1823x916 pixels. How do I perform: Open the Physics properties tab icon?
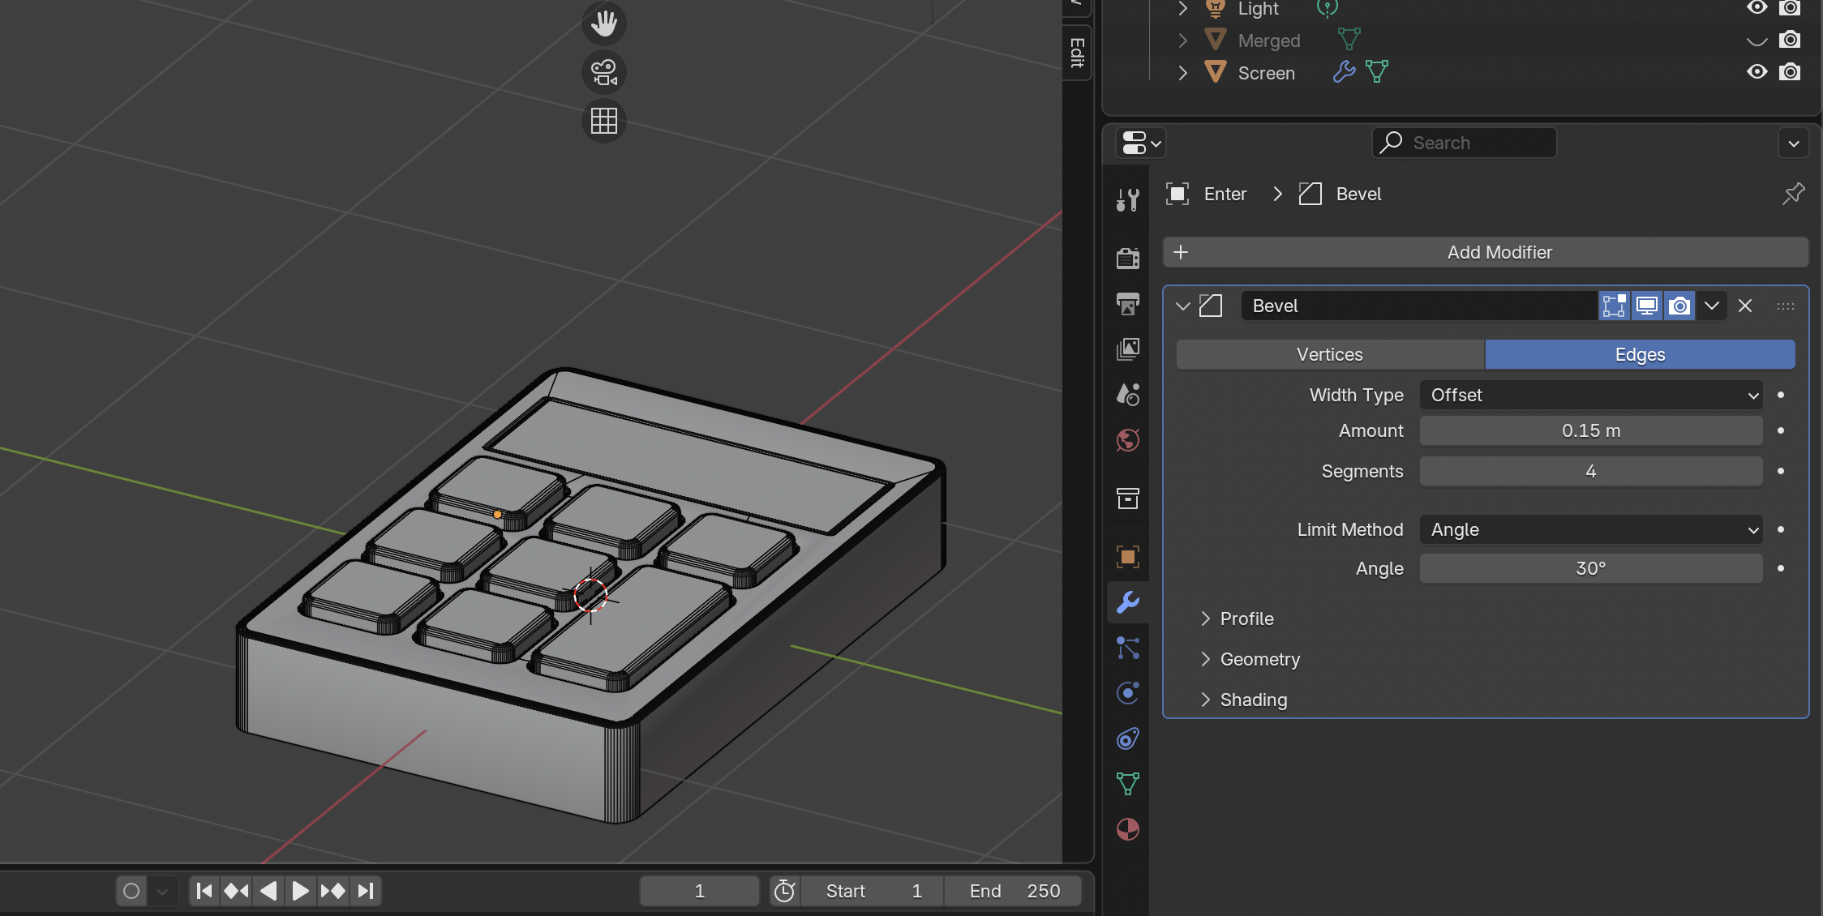click(1127, 693)
